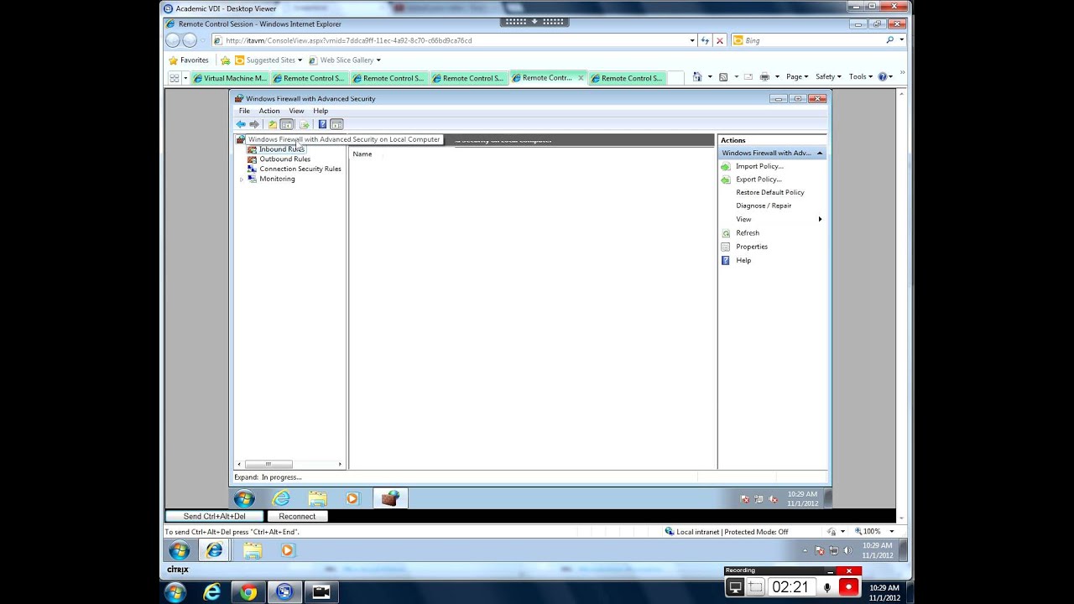Click Help in the Actions pane
The image size is (1074, 604).
[x=743, y=260]
